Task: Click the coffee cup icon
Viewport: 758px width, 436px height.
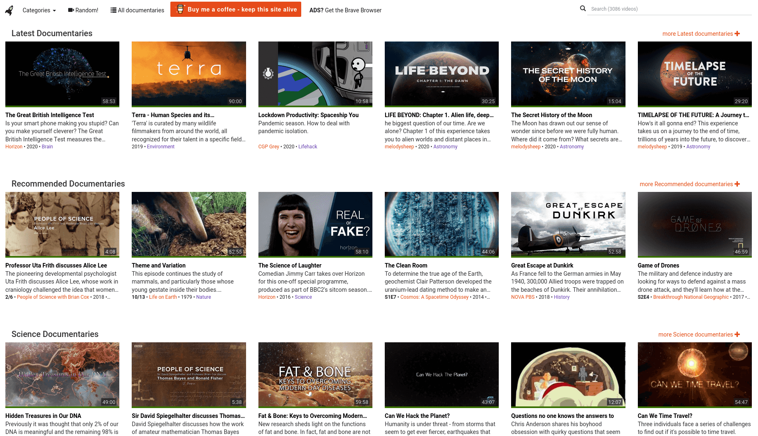Action: 180,9
